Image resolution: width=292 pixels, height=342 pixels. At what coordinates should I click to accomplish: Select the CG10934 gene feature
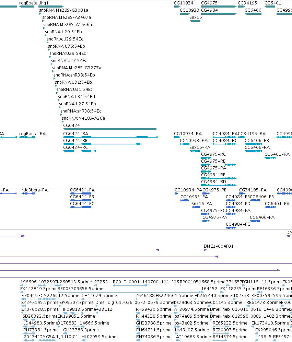(x=177, y=7)
